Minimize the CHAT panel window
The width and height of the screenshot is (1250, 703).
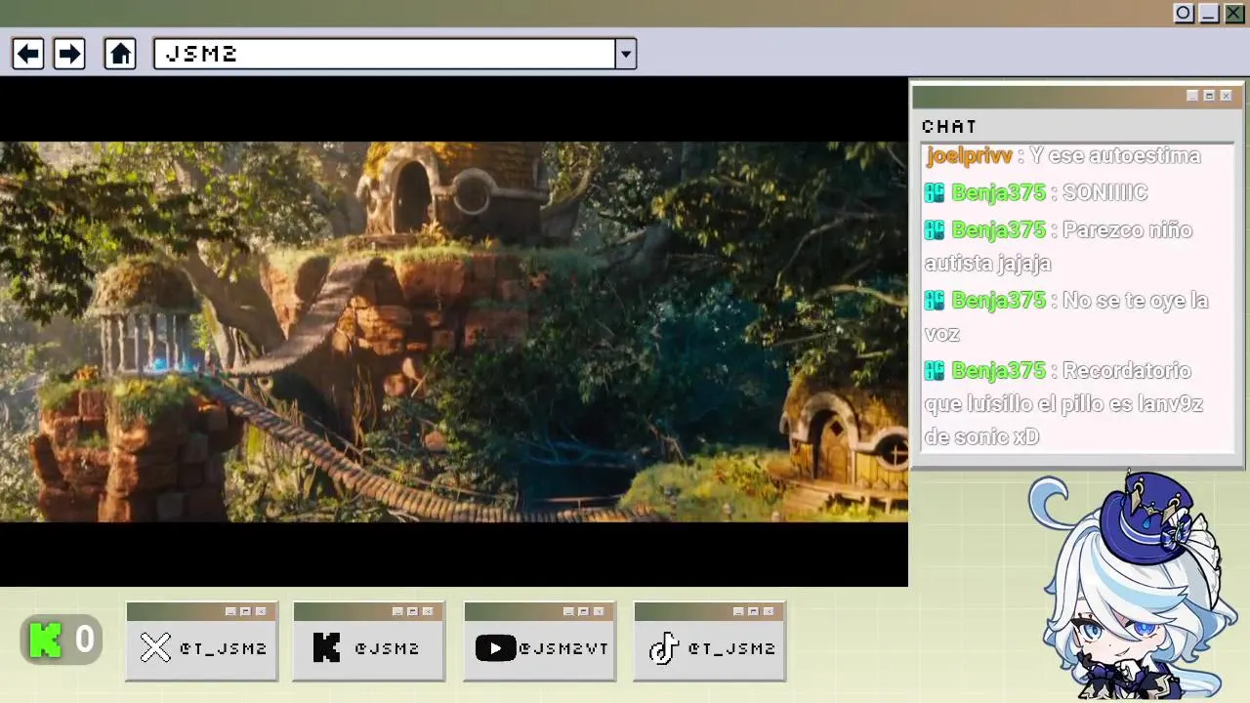[x=1192, y=96]
